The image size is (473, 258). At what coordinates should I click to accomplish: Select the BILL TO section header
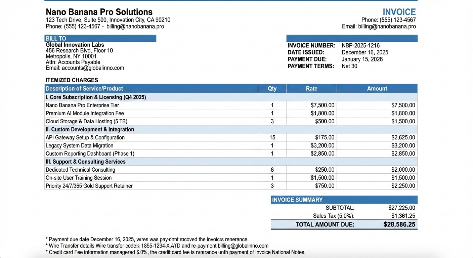56,38
